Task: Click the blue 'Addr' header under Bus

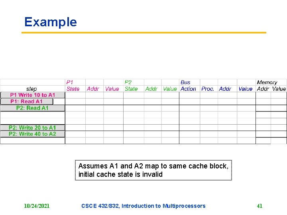Action: 225,89
